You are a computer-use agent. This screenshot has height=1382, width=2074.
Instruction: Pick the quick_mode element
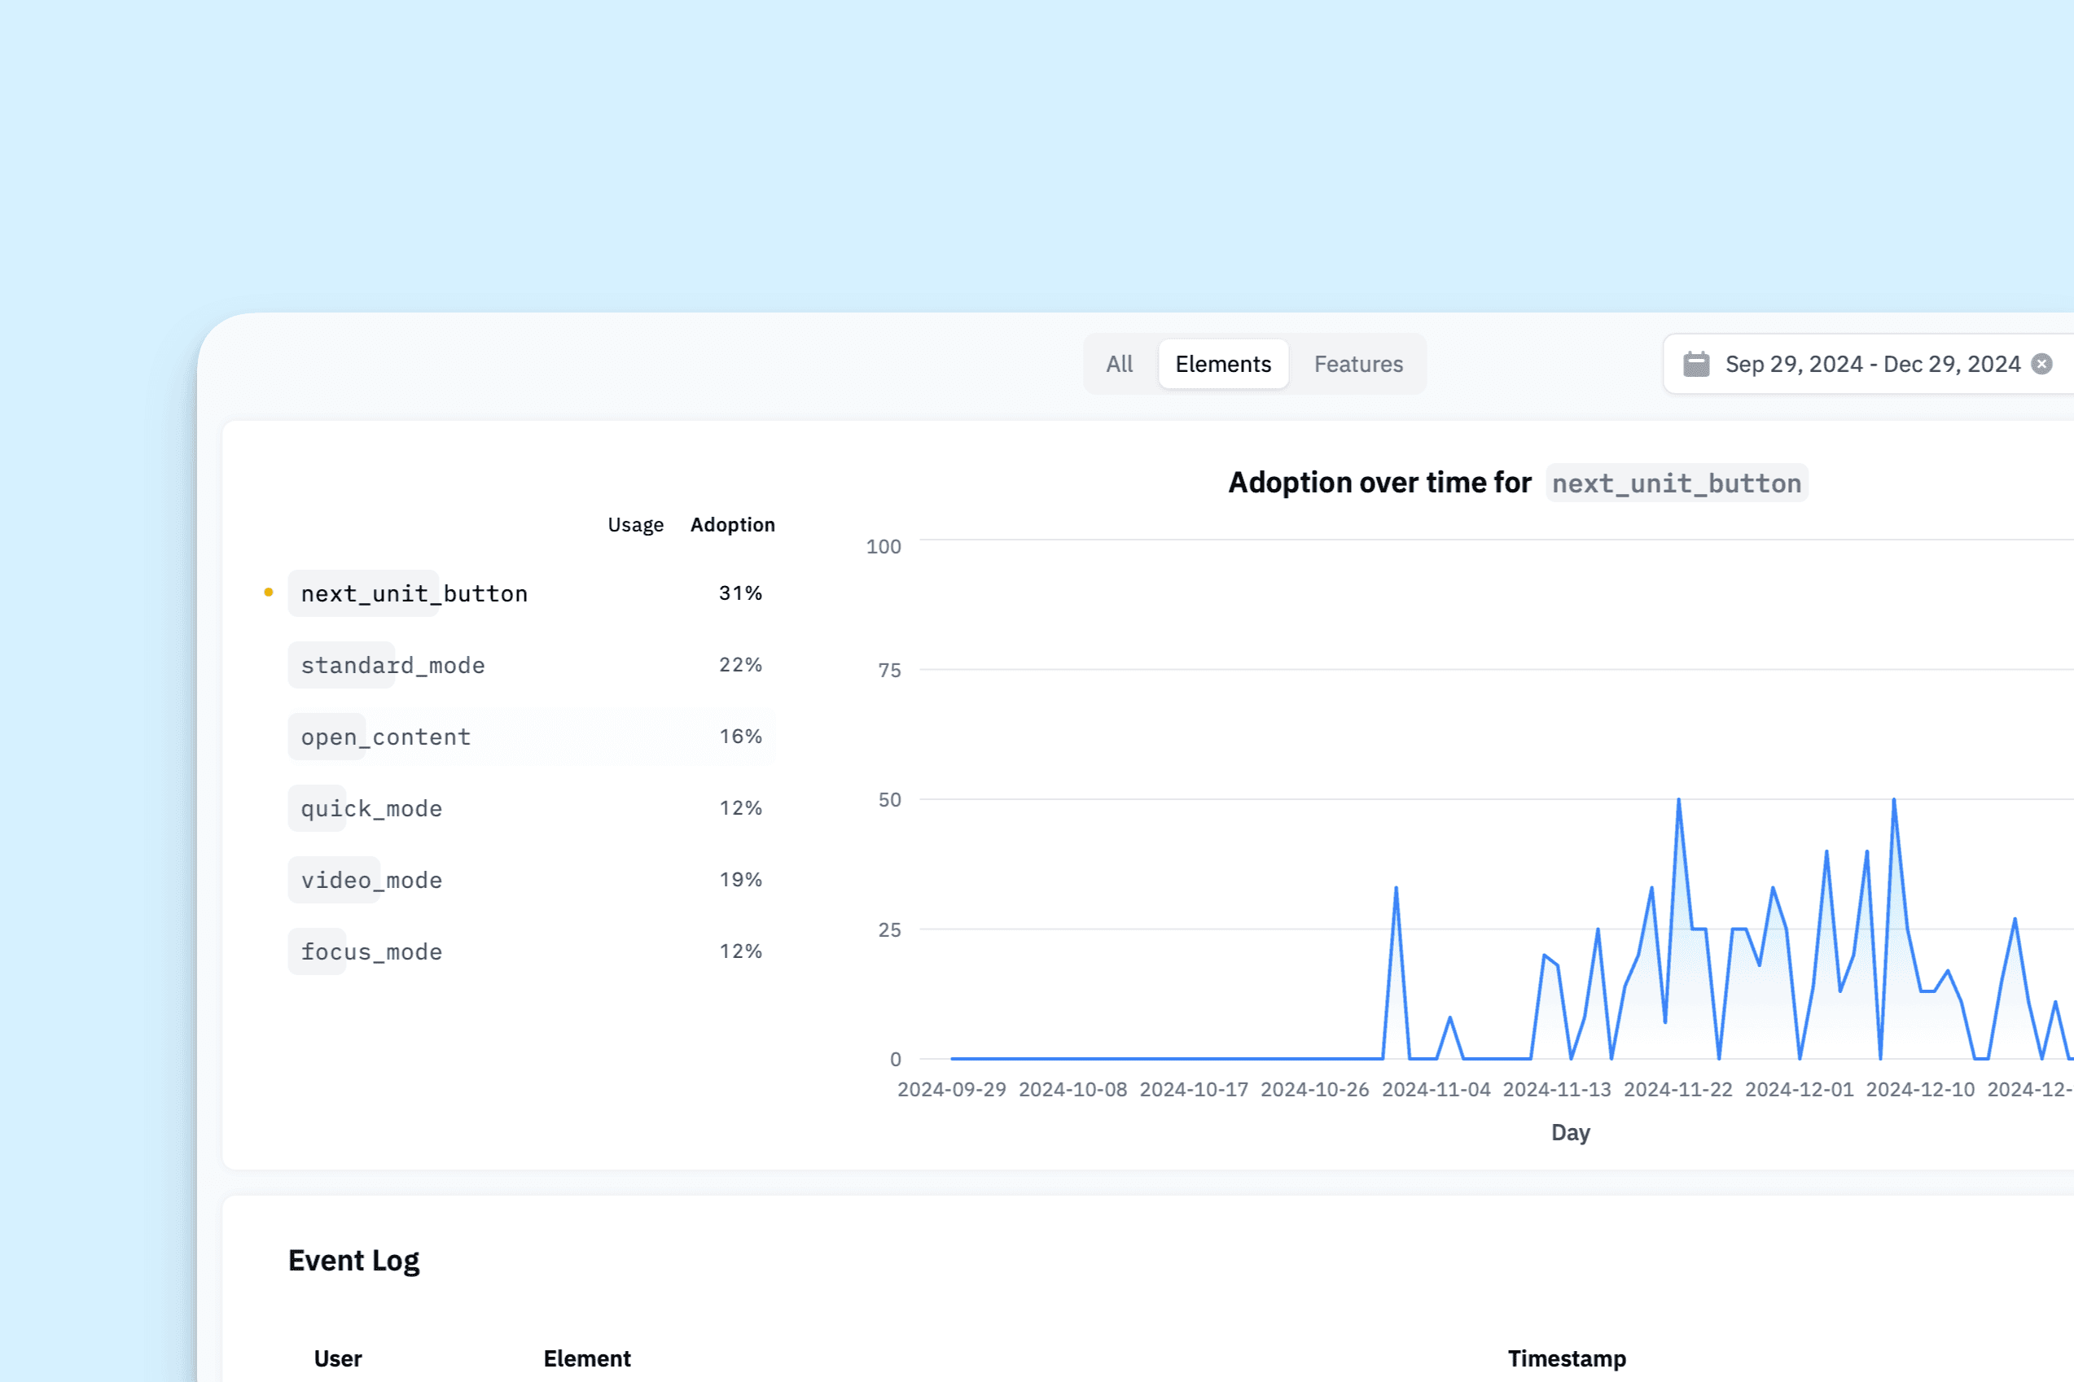point(371,808)
